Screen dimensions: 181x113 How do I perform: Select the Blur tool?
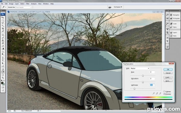tap(3, 52)
